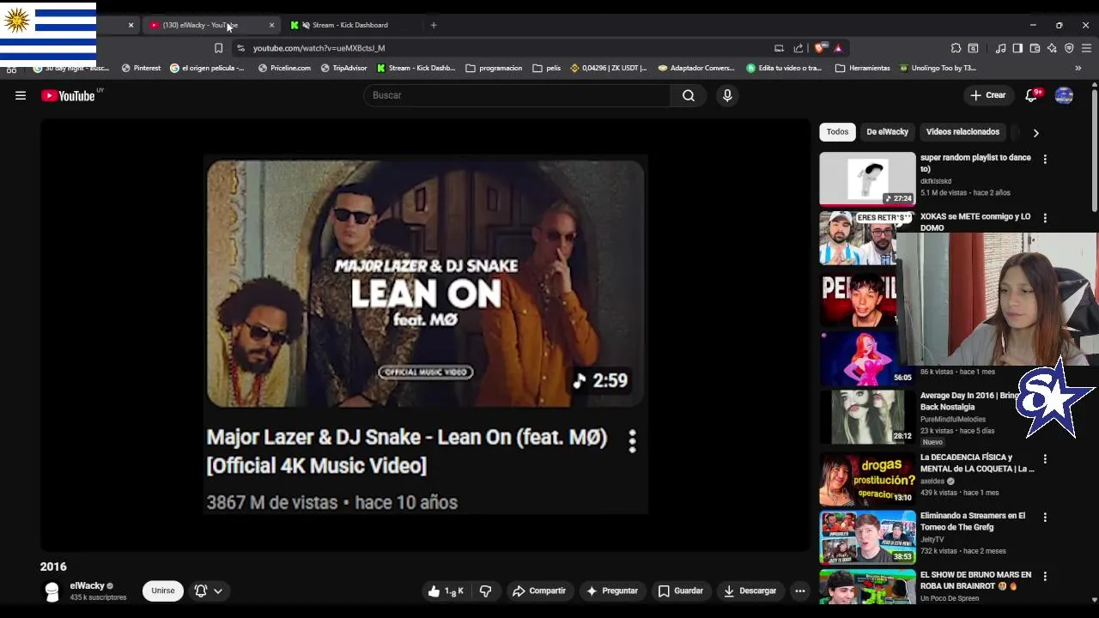This screenshot has height=618, width=1099.
Task: Open the YouTube hamburger guide menu
Action: click(21, 95)
